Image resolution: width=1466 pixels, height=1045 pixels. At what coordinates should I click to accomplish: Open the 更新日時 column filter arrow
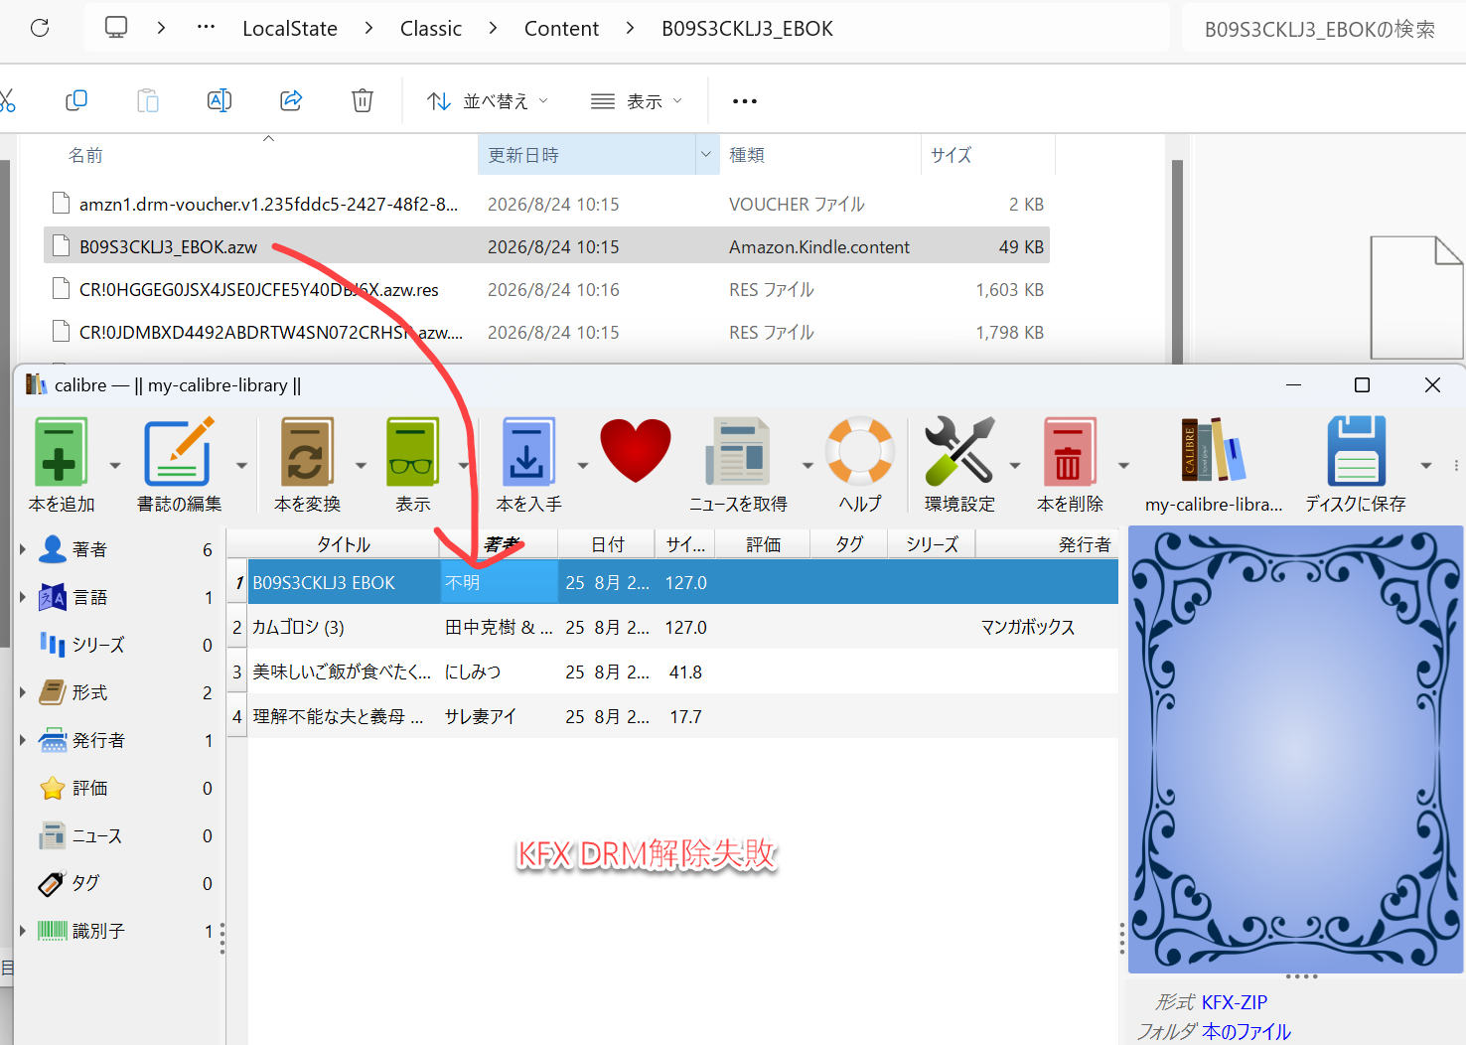[x=706, y=155]
